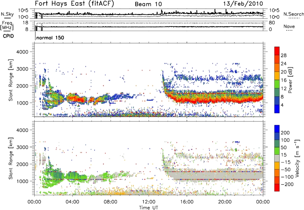Click the '20:00' time axis label
The width and height of the screenshot is (304, 210).
tap(225, 202)
